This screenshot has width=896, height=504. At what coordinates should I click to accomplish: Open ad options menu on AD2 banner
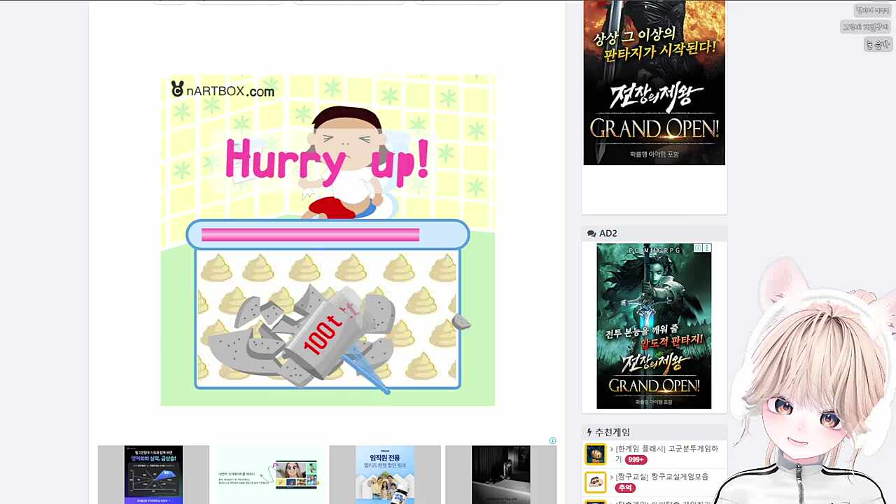pos(707,248)
